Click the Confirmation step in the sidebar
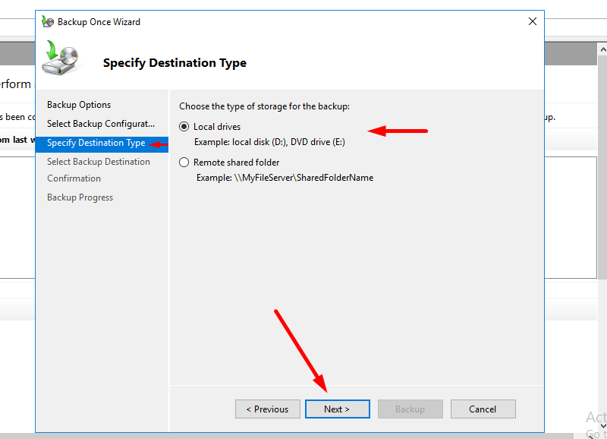 pos(74,178)
